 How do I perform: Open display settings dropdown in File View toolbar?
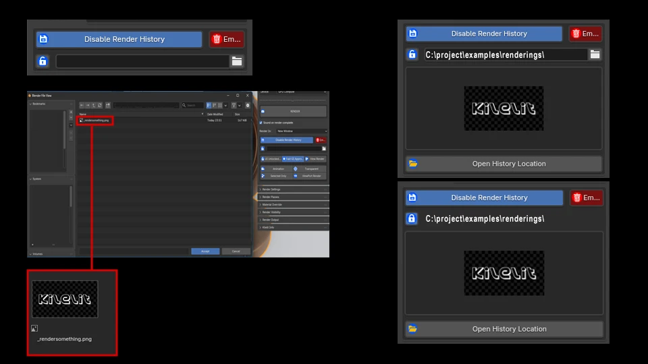[225, 105]
